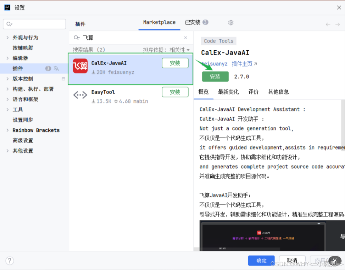The width and height of the screenshot is (345, 270).
Task: Open the 最新变化 tab
Action: (x=228, y=92)
